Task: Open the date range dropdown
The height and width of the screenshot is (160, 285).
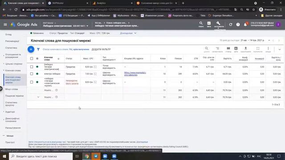Action: point(269,40)
